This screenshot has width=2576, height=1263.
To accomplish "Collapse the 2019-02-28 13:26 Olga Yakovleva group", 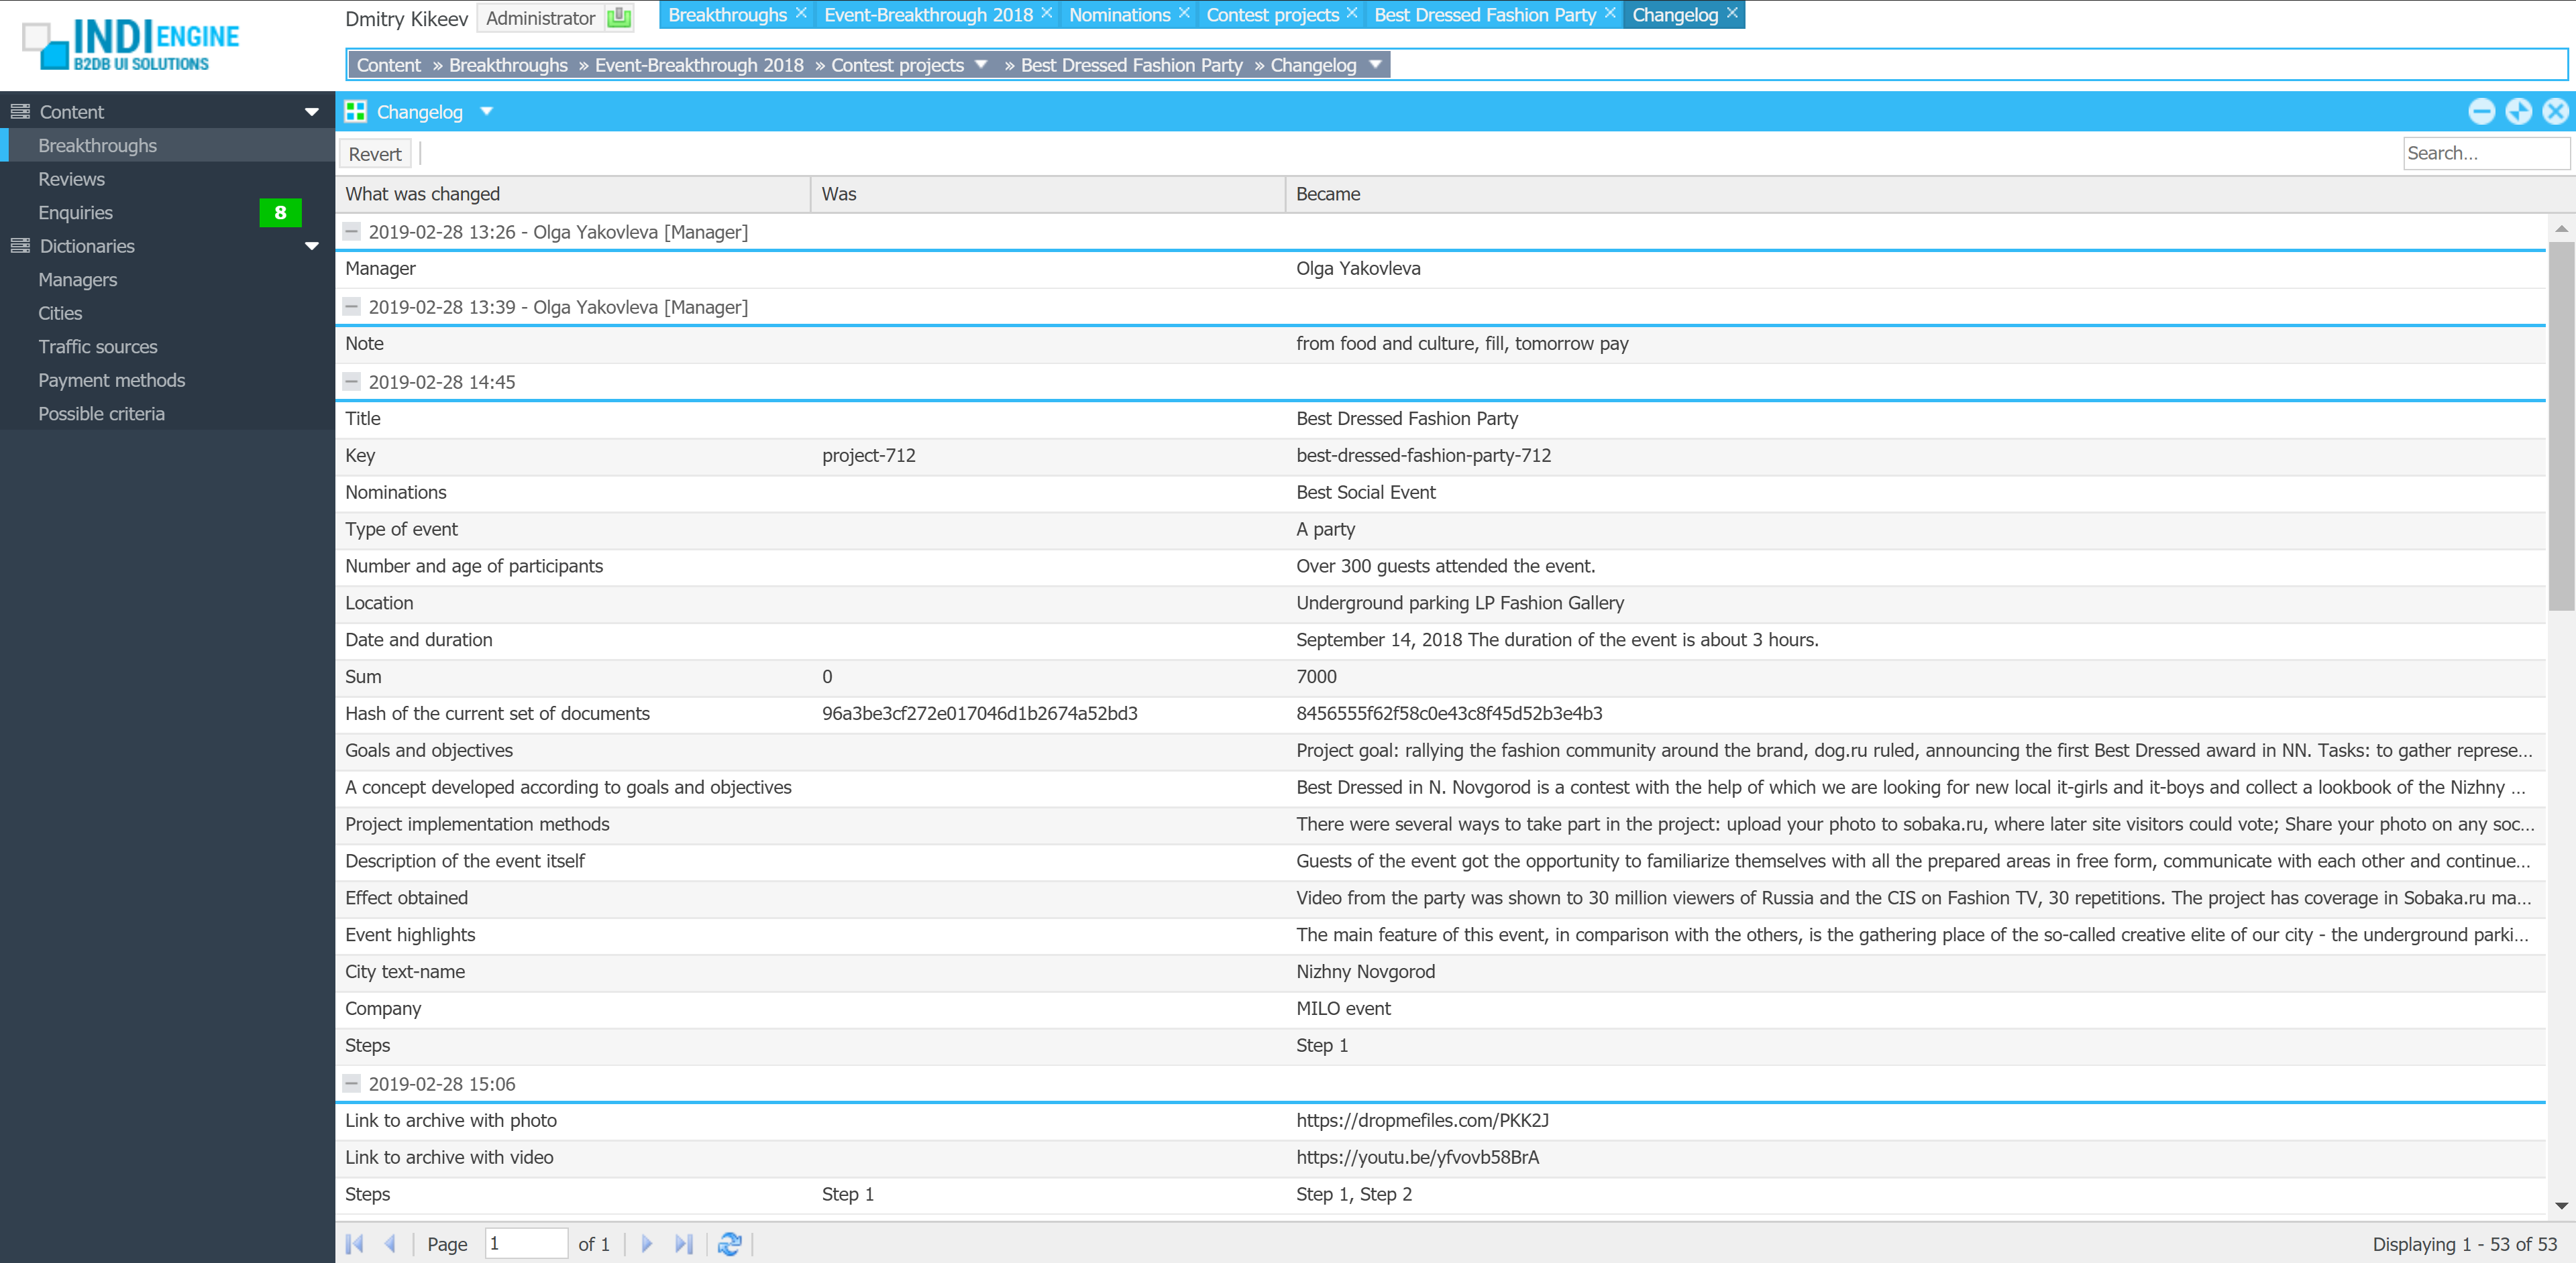I will [351, 231].
